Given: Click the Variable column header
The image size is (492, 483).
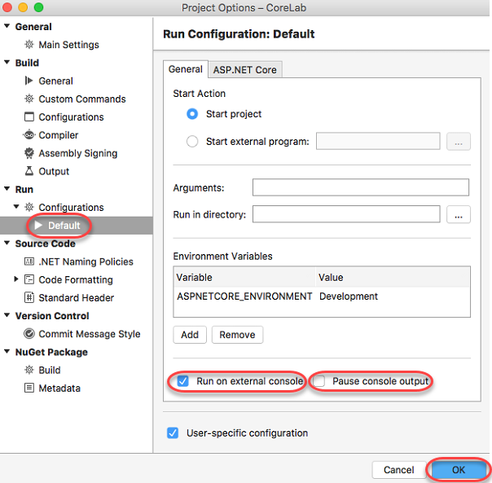Looking at the screenshot, I should (x=244, y=278).
